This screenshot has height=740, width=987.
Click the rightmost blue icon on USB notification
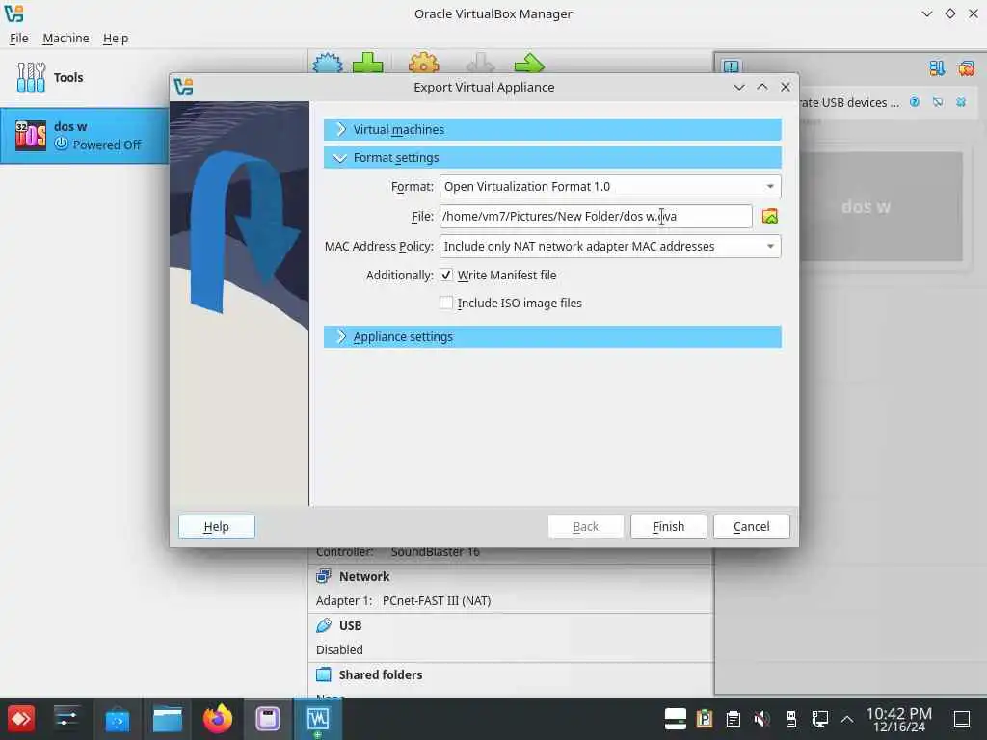(961, 102)
